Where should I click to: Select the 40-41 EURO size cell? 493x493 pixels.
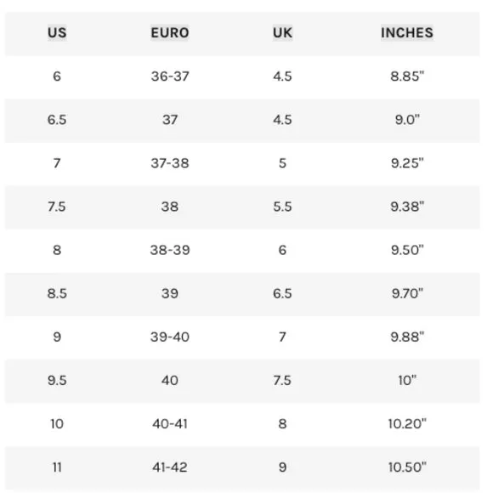click(170, 423)
